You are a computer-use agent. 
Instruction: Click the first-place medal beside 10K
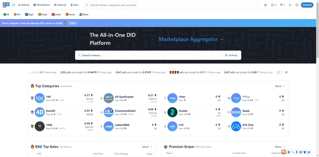32,98
